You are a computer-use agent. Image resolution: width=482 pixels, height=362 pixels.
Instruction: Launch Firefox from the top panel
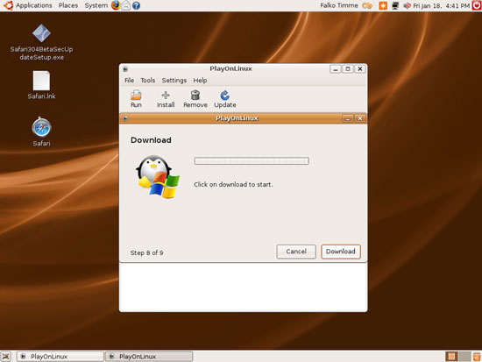(x=116, y=5)
